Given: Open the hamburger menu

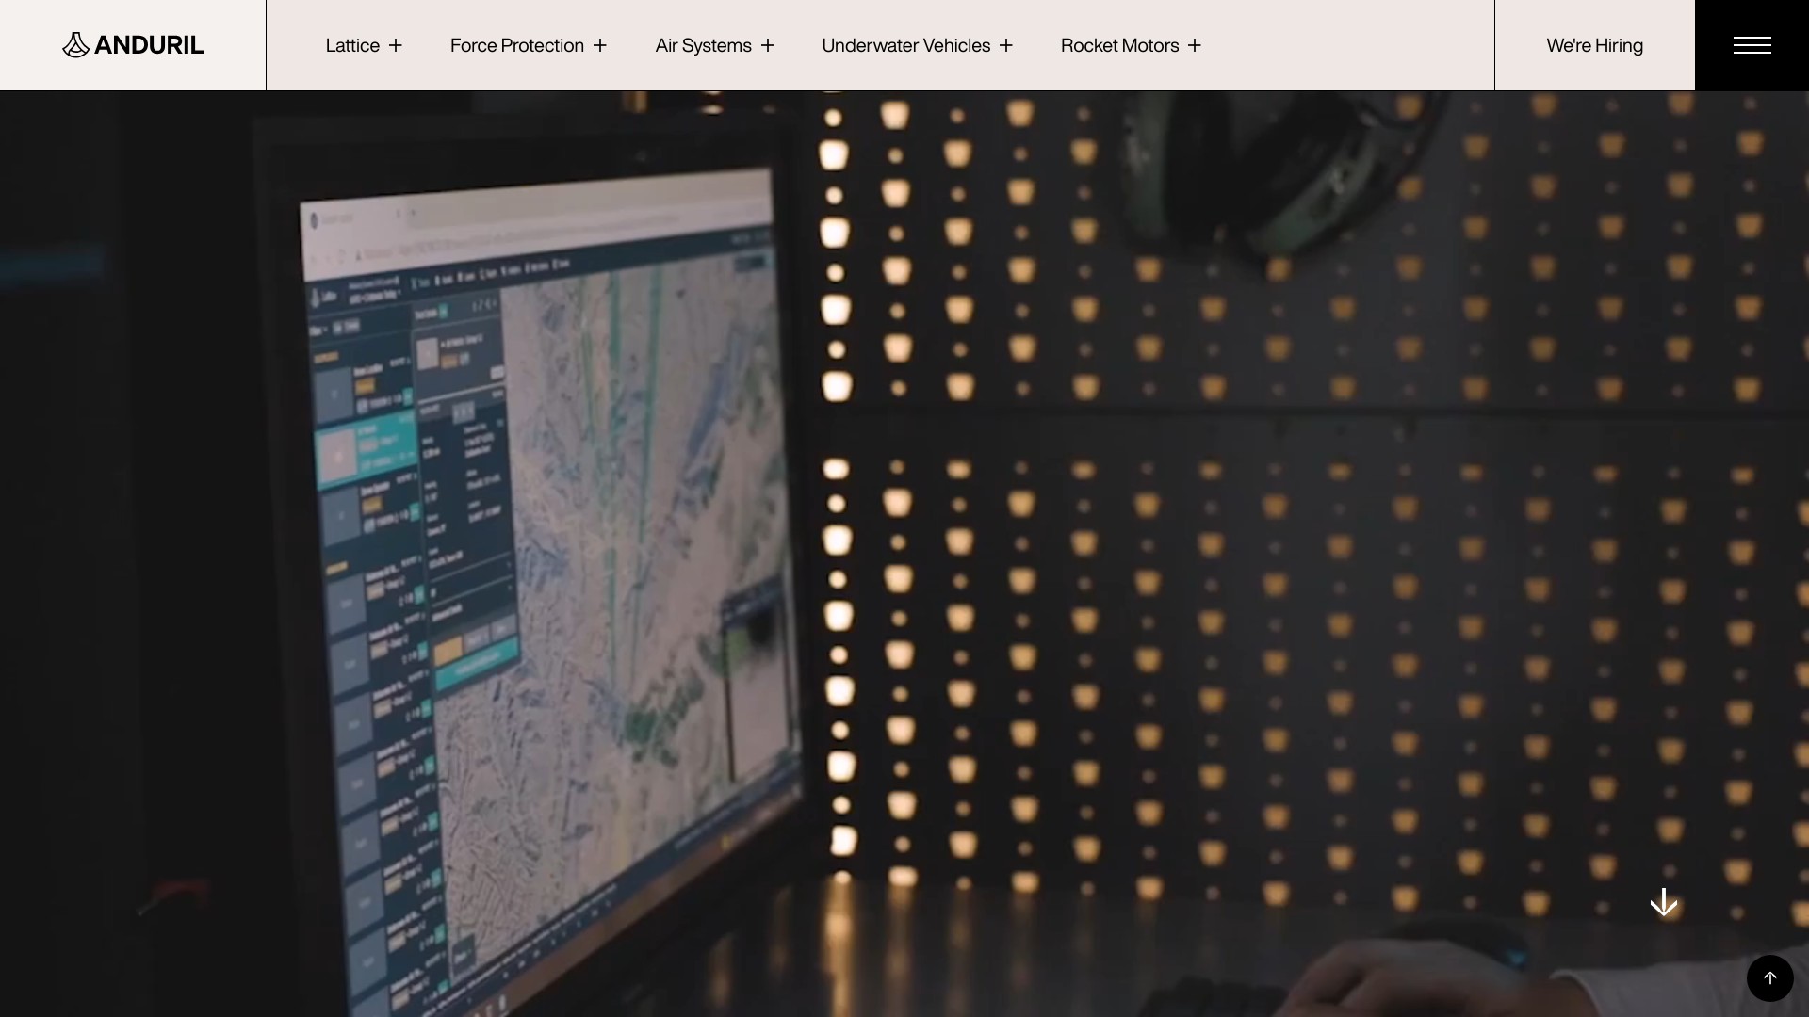Looking at the screenshot, I should (1752, 45).
